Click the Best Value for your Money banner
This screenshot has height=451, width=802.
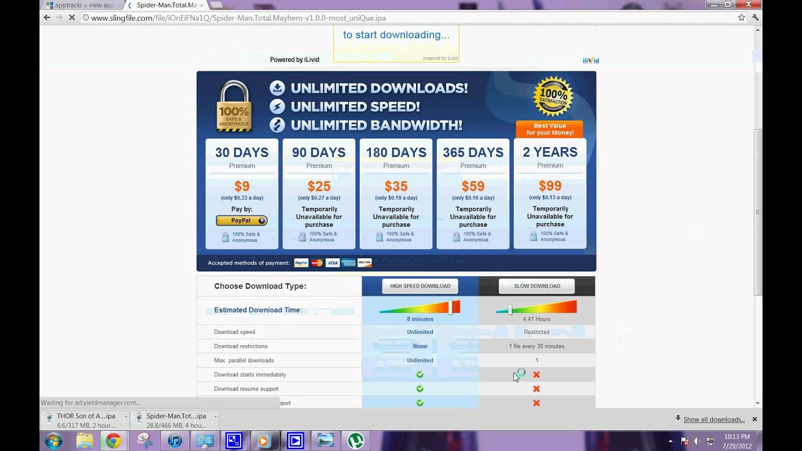549,129
